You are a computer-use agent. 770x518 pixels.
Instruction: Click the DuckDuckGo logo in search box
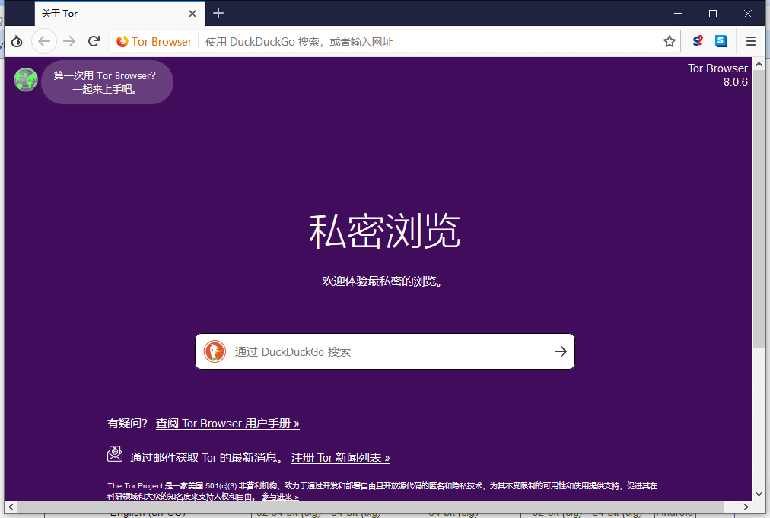tap(215, 351)
